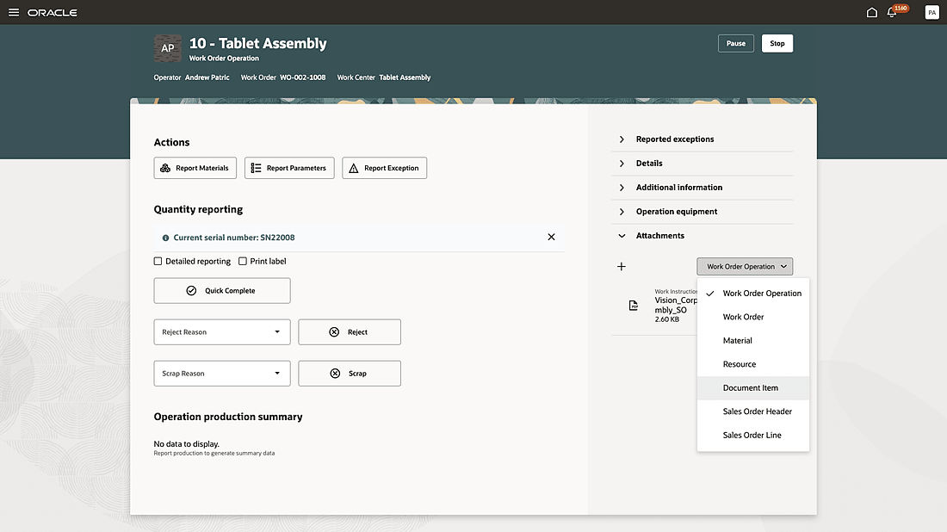
Task: Click the info icon beside serial number
Action: tap(165, 238)
